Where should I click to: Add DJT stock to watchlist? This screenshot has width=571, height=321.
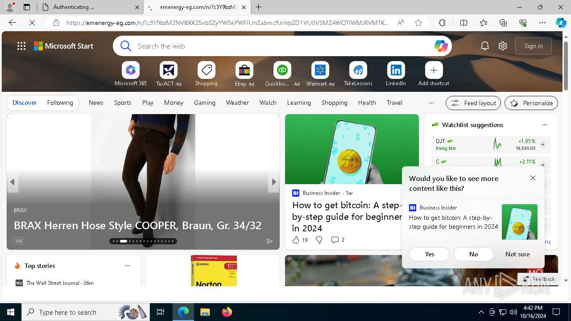[543, 144]
